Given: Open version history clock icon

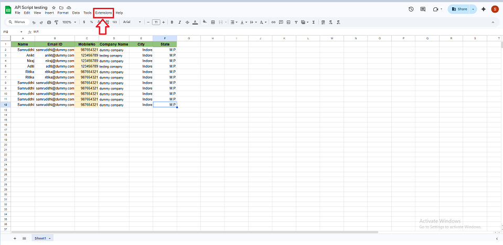Looking at the screenshot, I should tap(410, 9).
